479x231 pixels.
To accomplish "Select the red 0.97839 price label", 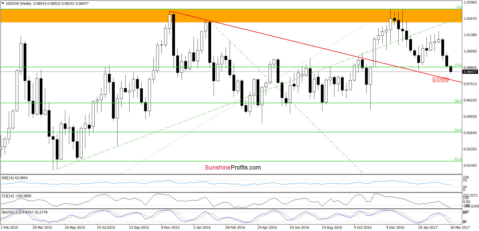I will 441,80.
